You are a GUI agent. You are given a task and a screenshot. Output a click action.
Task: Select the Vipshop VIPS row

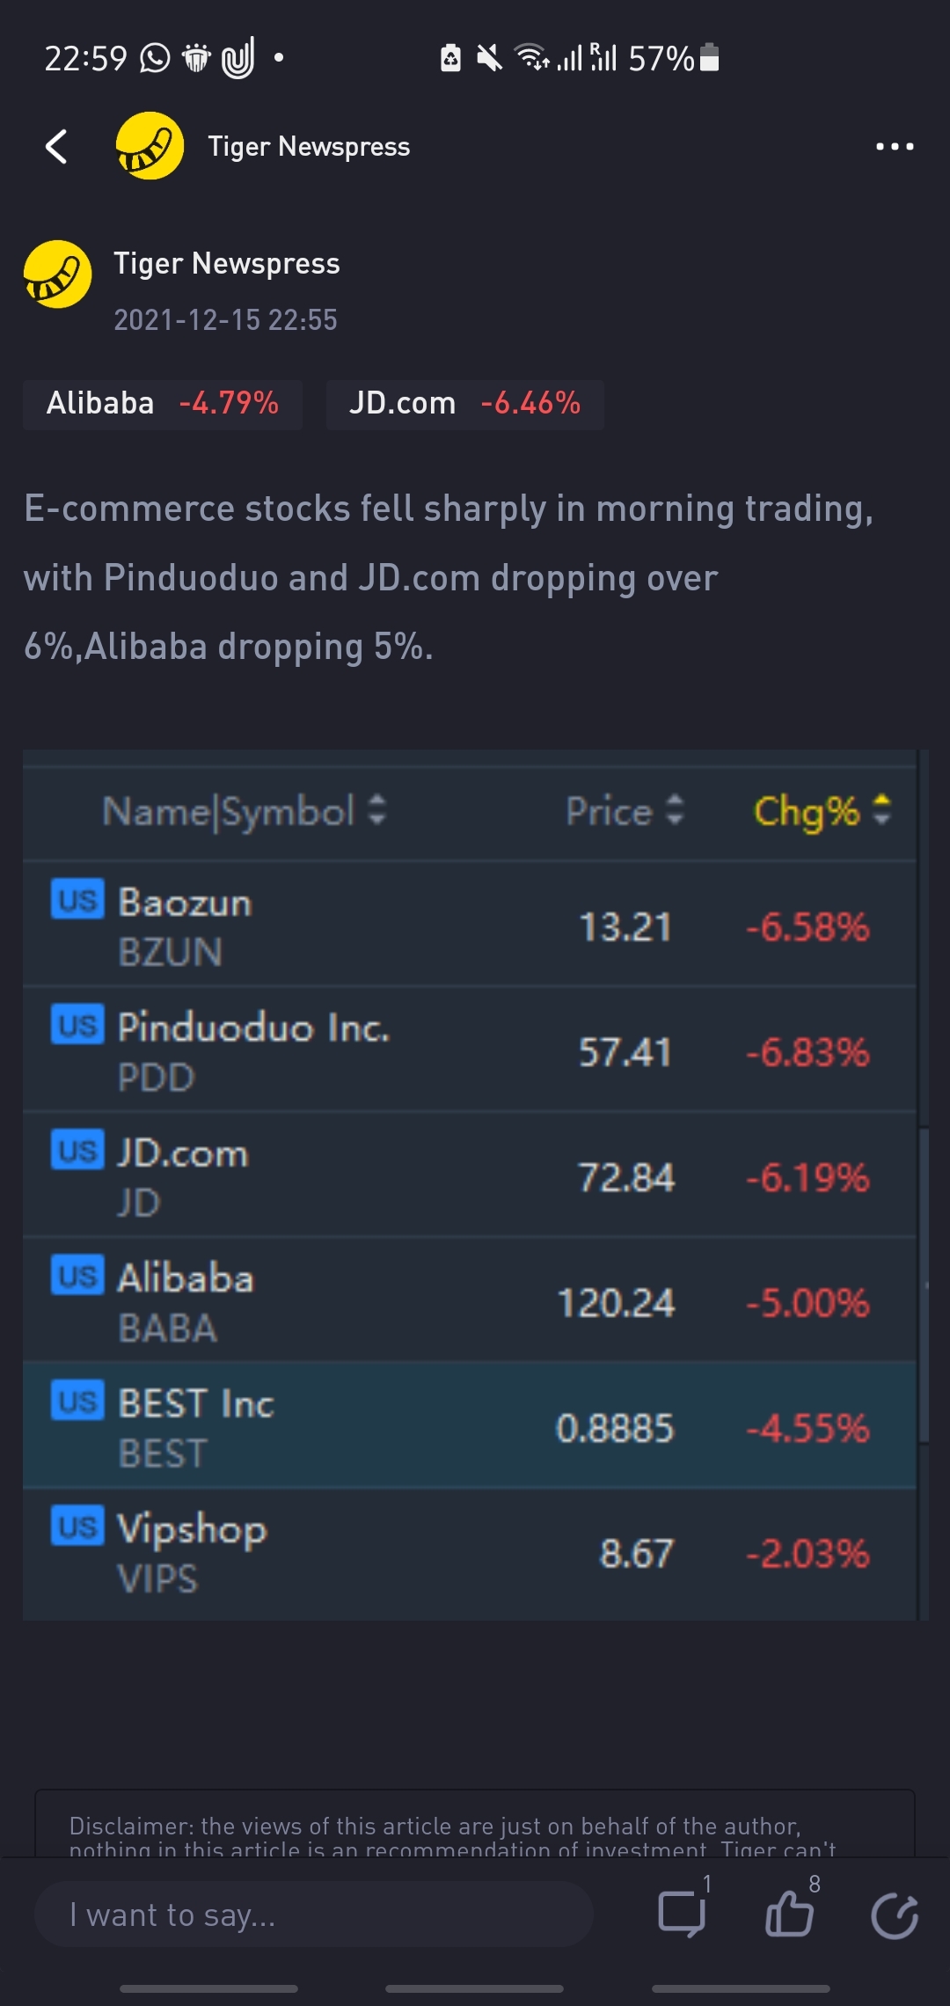(470, 1553)
